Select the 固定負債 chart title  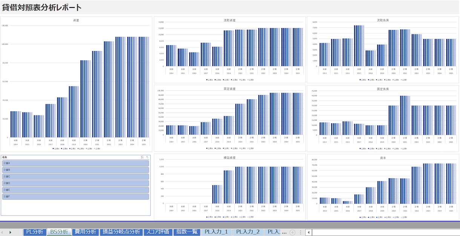tap(383, 89)
